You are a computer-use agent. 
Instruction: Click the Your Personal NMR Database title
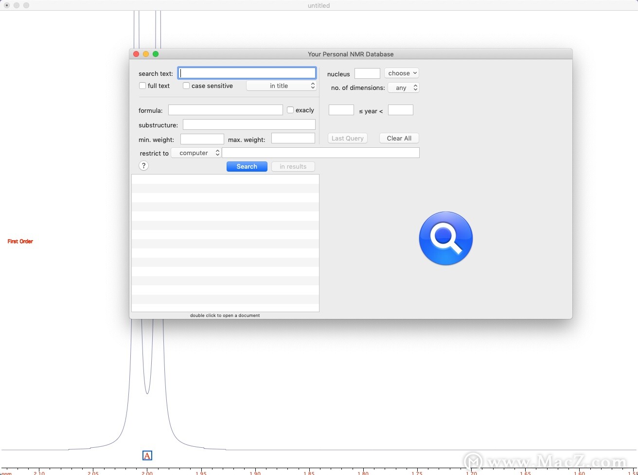click(x=351, y=54)
